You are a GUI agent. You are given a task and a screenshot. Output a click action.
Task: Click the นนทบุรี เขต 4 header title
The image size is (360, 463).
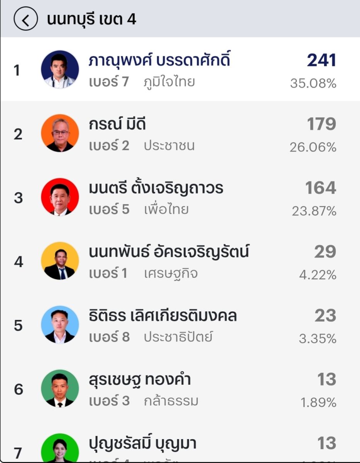click(x=91, y=19)
